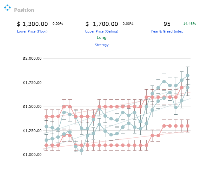Click the $1,700.00 ceiling price value
Viewport: 218px width, 169px height.
102,24
